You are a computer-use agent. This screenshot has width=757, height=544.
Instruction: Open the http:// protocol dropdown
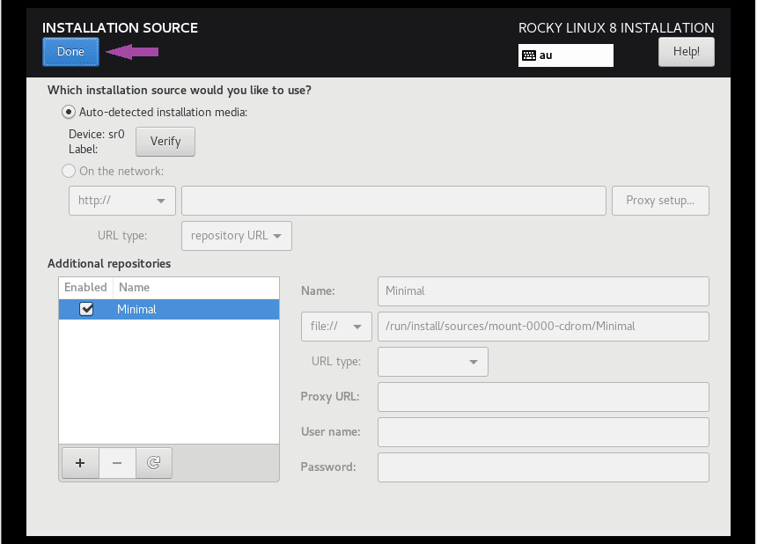pos(122,201)
